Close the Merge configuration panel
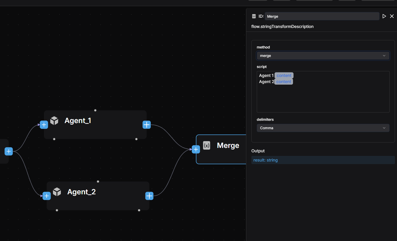The width and height of the screenshot is (397, 241). point(392,16)
